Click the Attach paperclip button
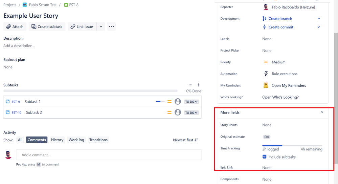This screenshot has height=184, width=338. coord(15,26)
